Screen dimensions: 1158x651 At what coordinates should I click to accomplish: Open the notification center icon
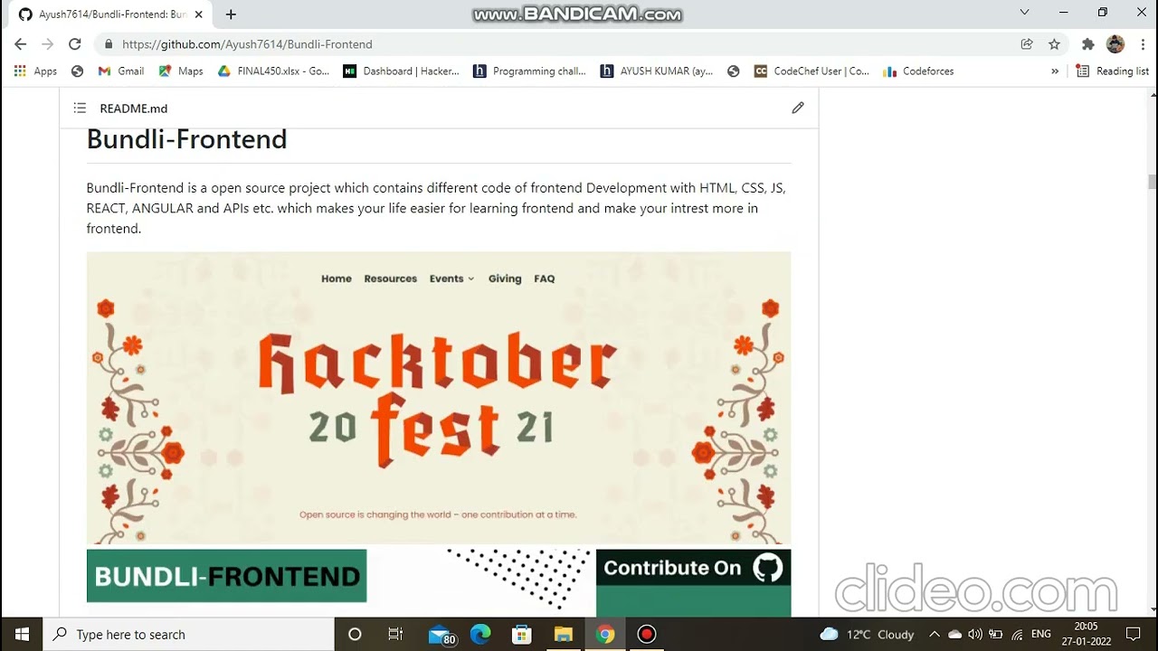[x=1133, y=634]
